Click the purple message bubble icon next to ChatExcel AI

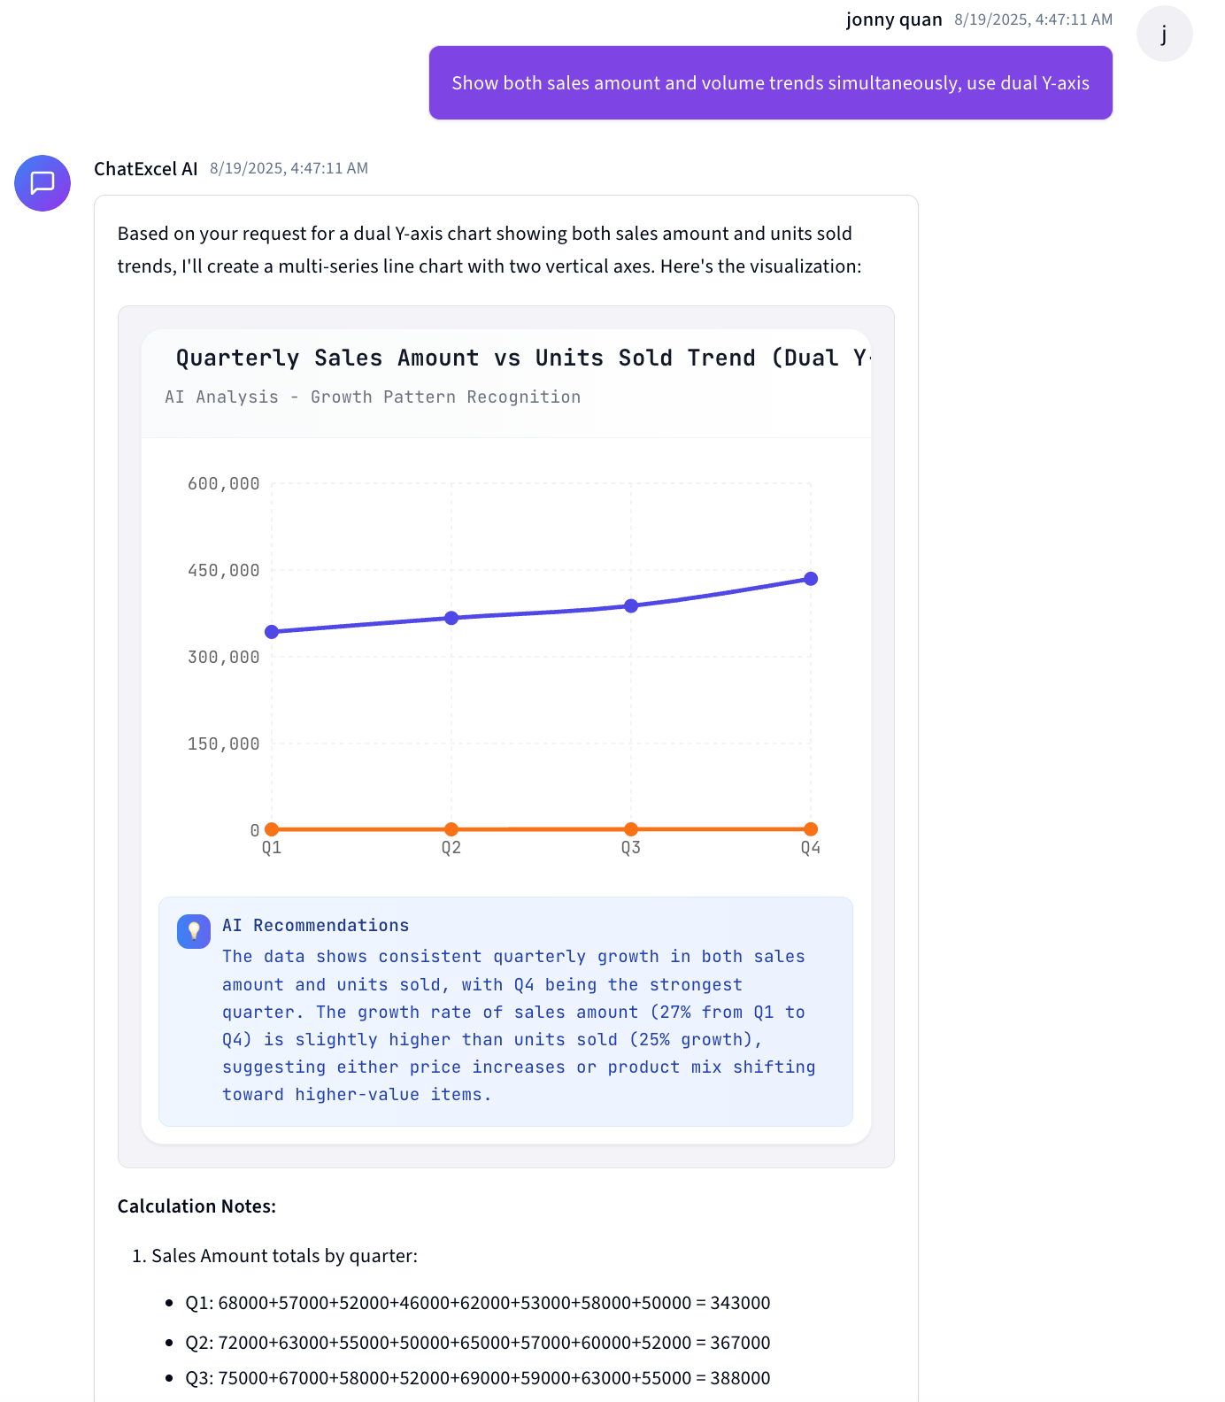coord(42,183)
